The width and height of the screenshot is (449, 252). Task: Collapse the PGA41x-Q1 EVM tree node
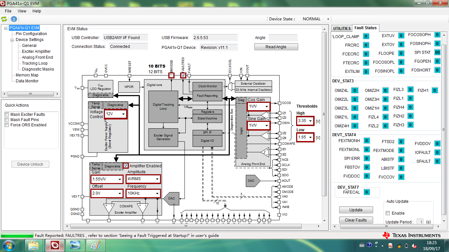[6, 28]
